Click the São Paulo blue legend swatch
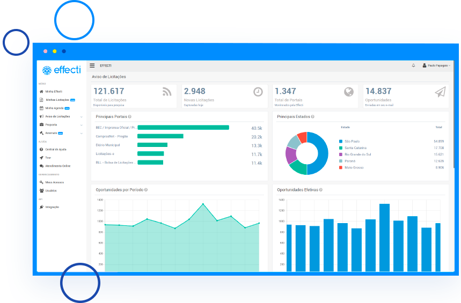Screen dimensions: 461x303 coord(340,141)
